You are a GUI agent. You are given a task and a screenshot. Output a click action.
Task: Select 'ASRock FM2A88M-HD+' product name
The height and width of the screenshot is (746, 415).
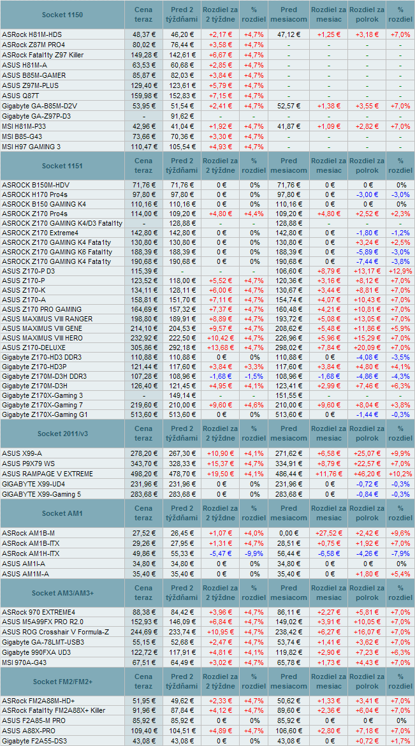tap(38, 700)
